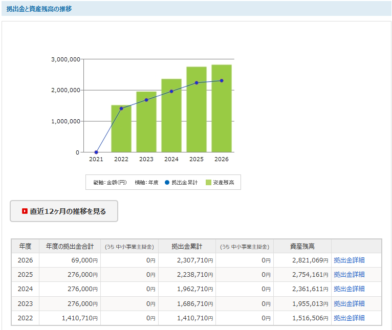392x330 pixels.
Task: Click the 2022 blue data point
Action: 121,108
